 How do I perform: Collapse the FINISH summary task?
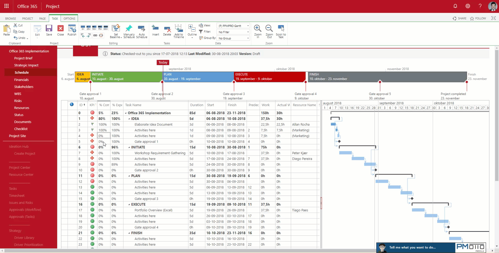pyautogui.click(x=129, y=233)
